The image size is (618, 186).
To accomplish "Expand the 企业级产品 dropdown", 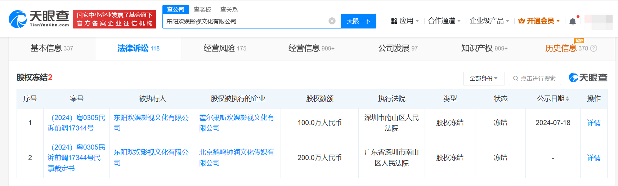I will (507, 21).
